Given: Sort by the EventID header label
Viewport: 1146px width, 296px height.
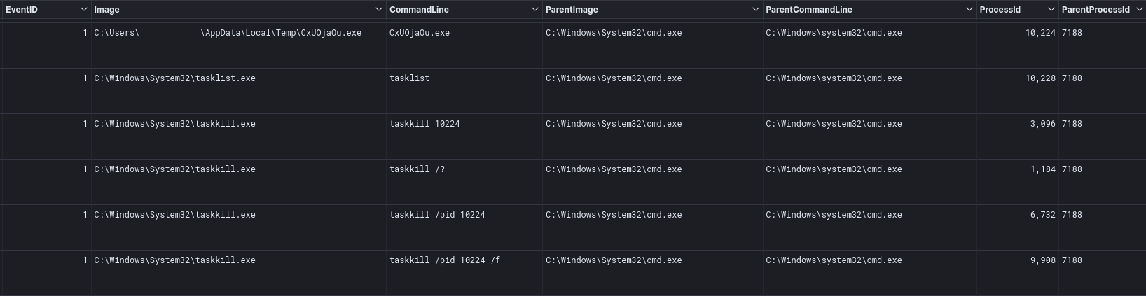Looking at the screenshot, I should coord(22,10).
